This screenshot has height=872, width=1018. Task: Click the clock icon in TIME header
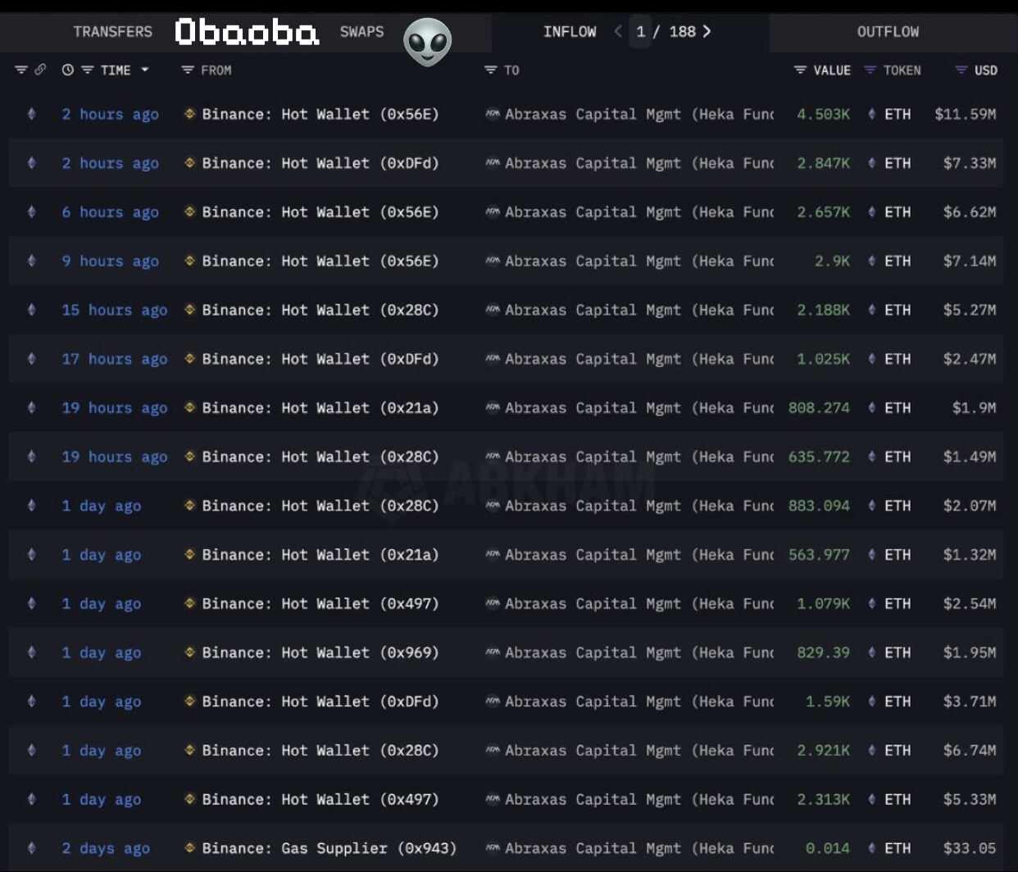(68, 70)
